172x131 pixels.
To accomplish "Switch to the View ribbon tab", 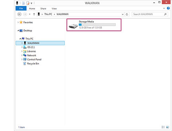I will click(x=54, y=9).
